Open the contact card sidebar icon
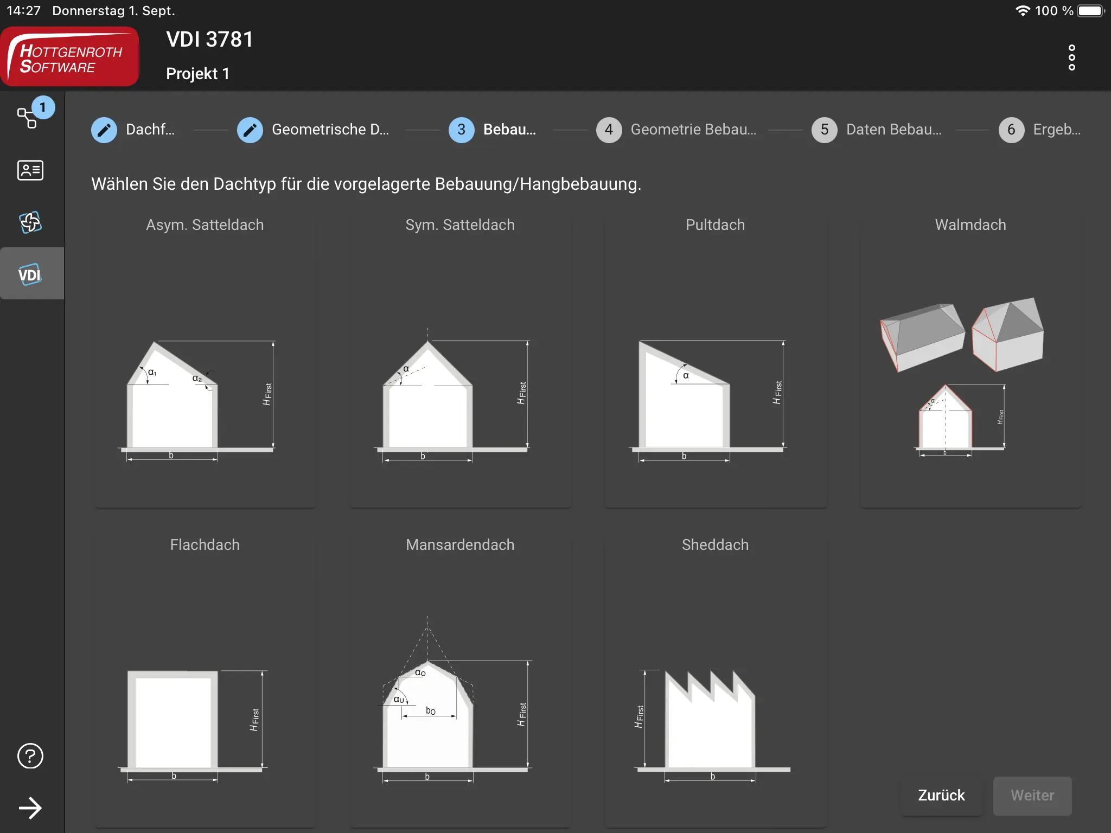 click(x=30, y=170)
